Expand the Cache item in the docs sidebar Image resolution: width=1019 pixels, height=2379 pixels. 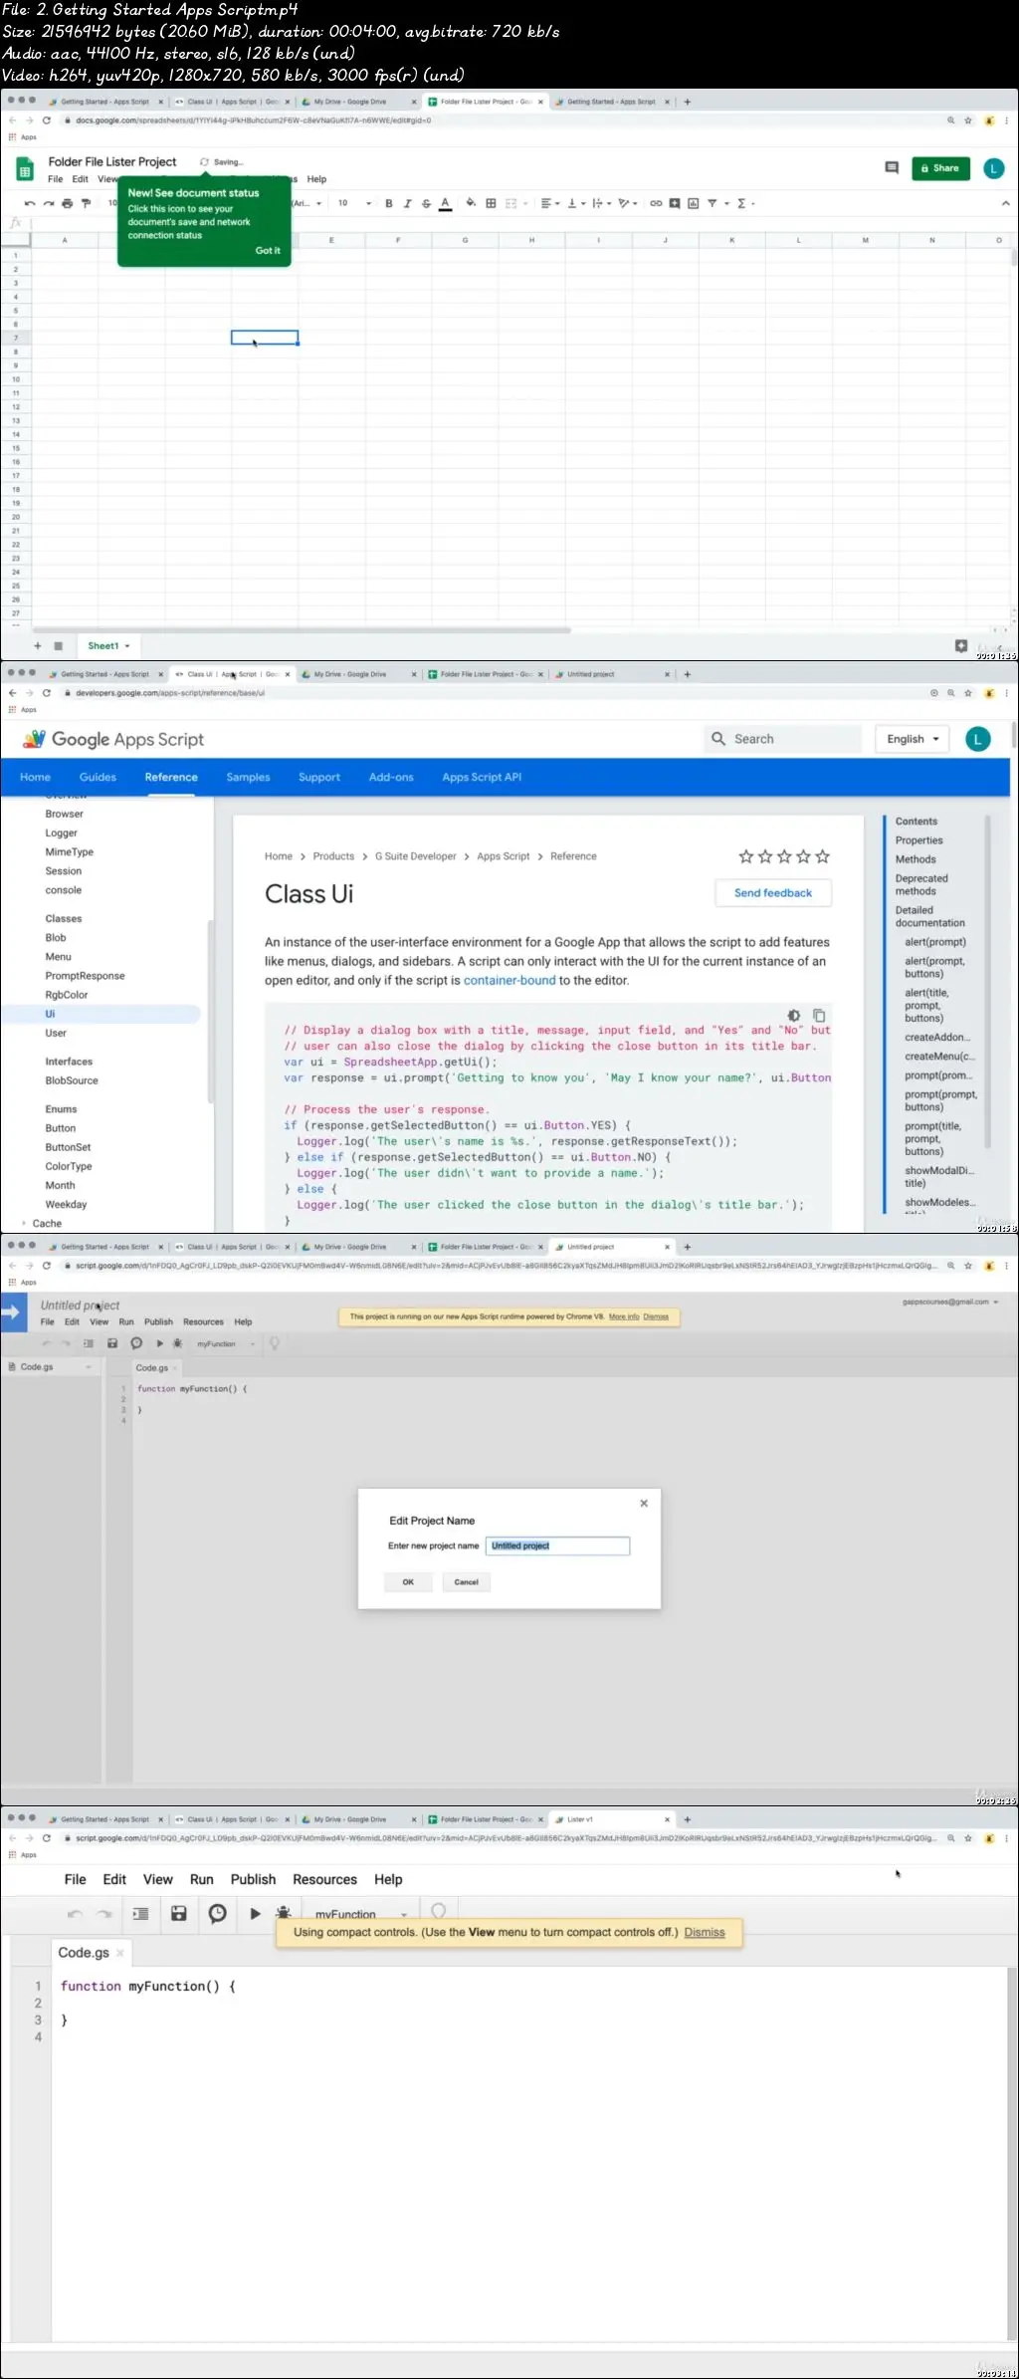click(24, 1223)
